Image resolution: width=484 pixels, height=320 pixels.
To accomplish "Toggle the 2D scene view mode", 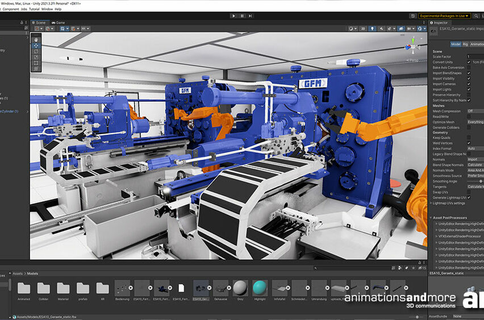I will (x=363, y=28).
